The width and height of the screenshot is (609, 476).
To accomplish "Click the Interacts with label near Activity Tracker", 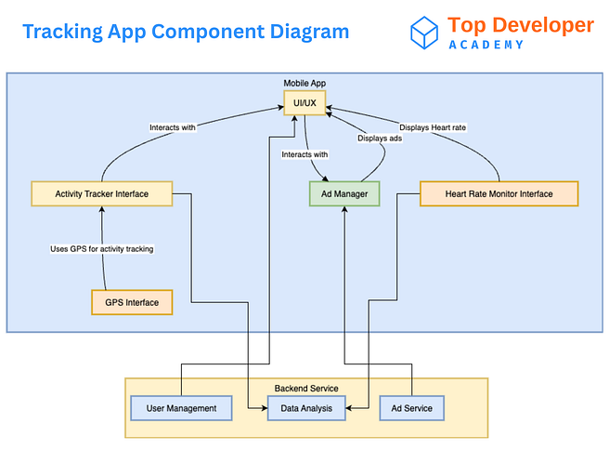I will (x=173, y=127).
